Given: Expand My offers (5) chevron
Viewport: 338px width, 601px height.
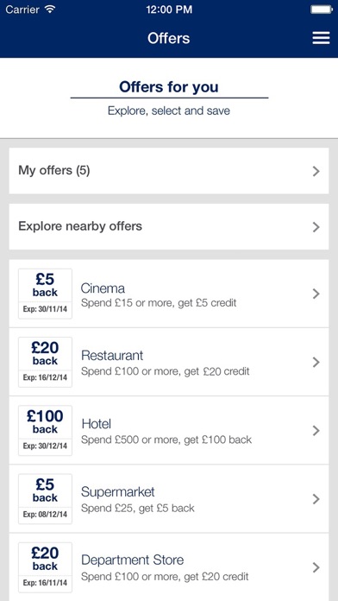Looking at the screenshot, I should (x=316, y=171).
